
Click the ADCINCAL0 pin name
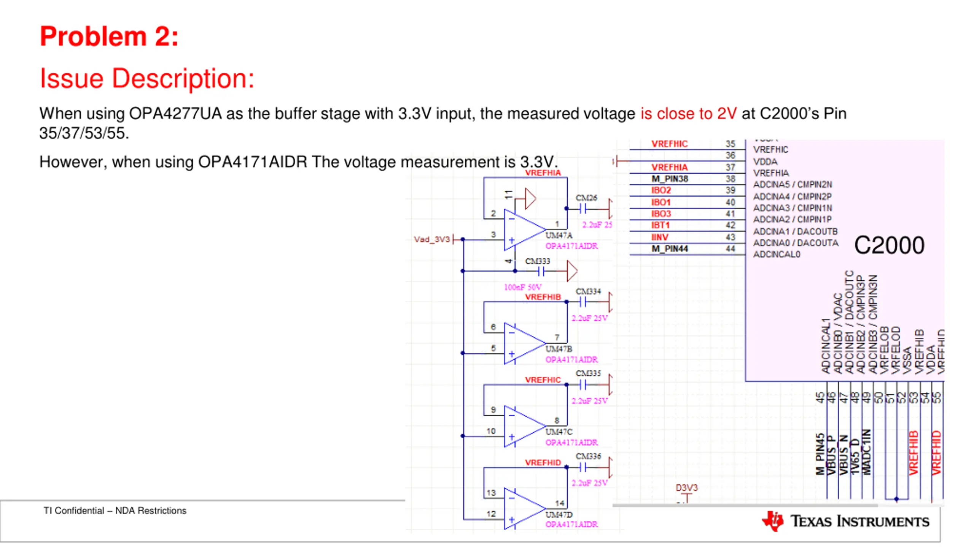click(x=777, y=255)
